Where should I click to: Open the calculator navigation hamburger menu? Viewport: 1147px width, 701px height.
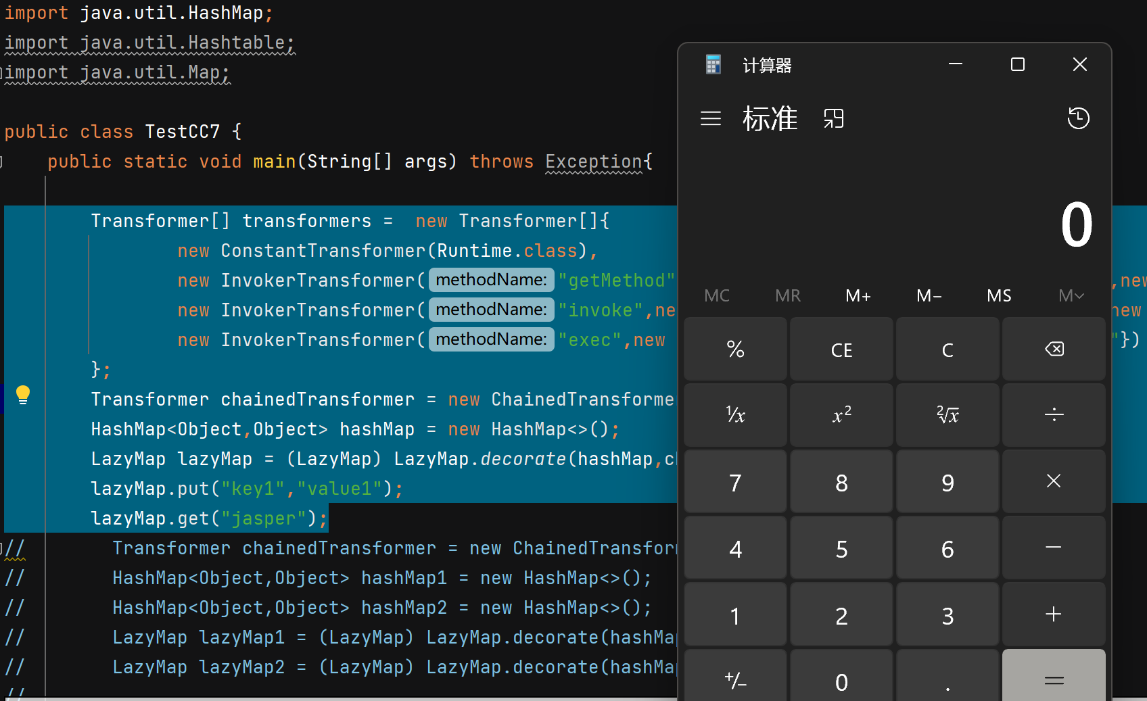pyautogui.click(x=711, y=119)
